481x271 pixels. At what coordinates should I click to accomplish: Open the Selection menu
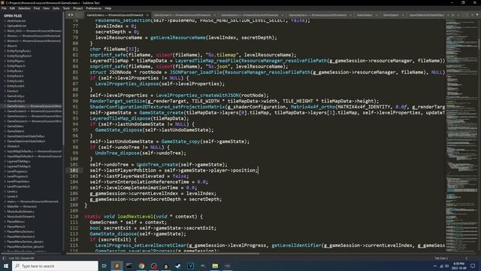click(24, 8)
